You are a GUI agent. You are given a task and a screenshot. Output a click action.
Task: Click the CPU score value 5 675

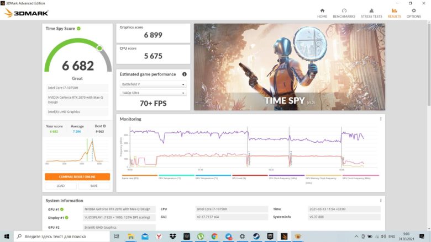coord(153,56)
